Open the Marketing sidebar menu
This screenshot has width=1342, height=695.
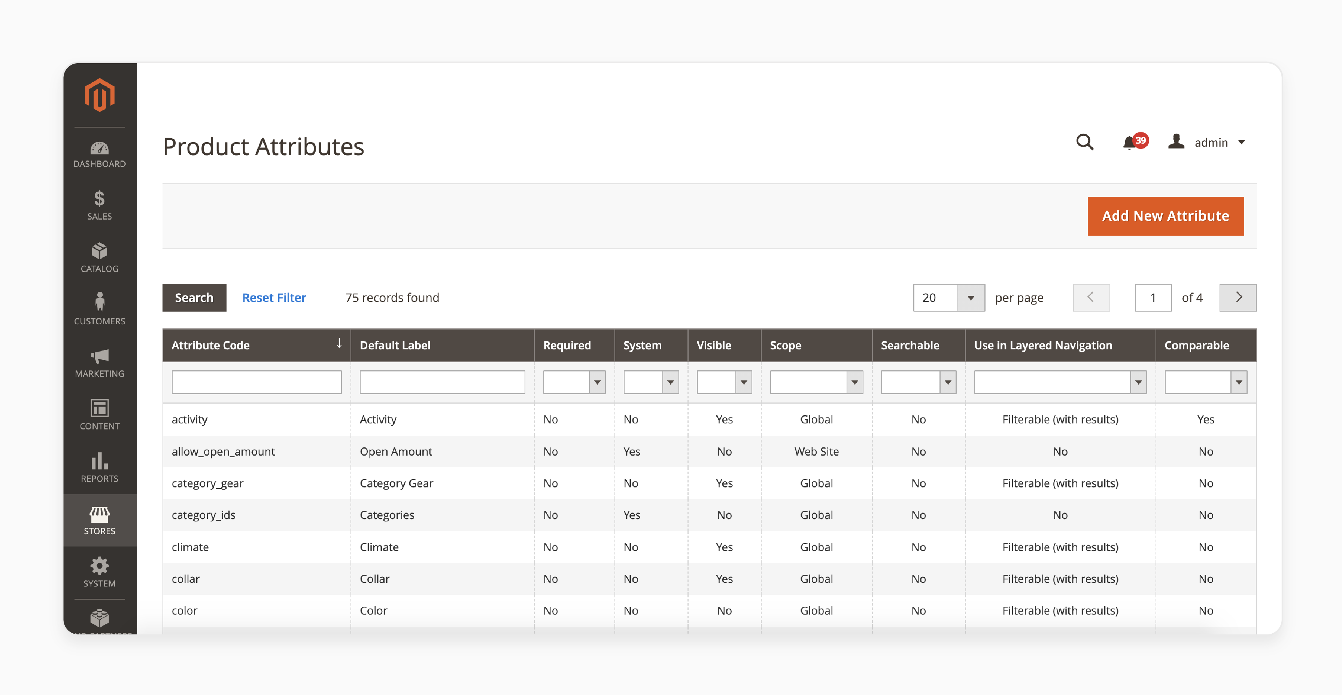(x=100, y=363)
